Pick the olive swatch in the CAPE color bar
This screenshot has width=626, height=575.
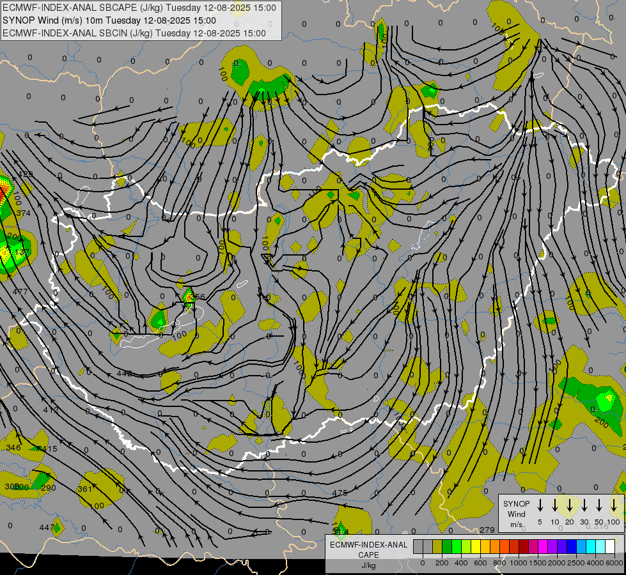437,546
